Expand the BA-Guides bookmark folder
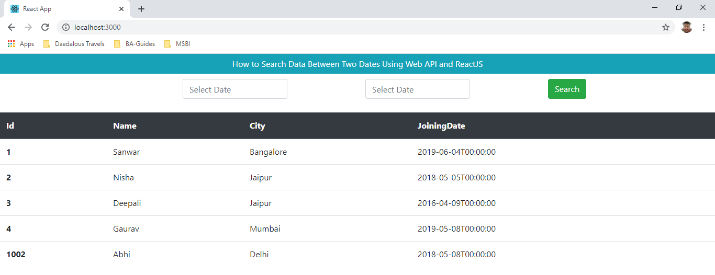 pyautogui.click(x=135, y=44)
